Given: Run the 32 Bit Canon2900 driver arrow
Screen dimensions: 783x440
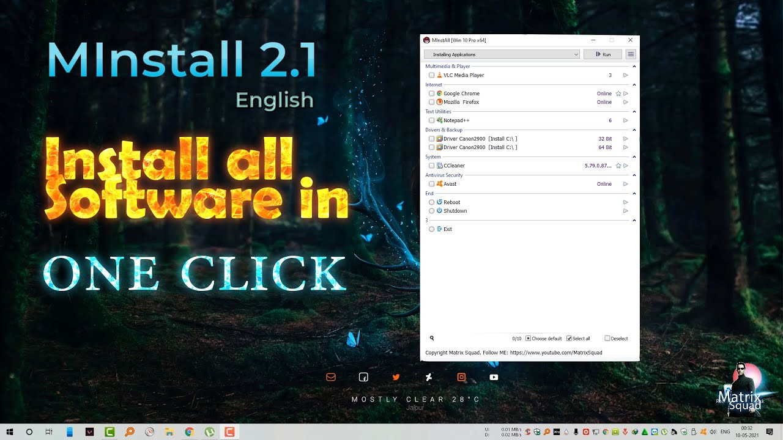Looking at the screenshot, I should coord(626,139).
